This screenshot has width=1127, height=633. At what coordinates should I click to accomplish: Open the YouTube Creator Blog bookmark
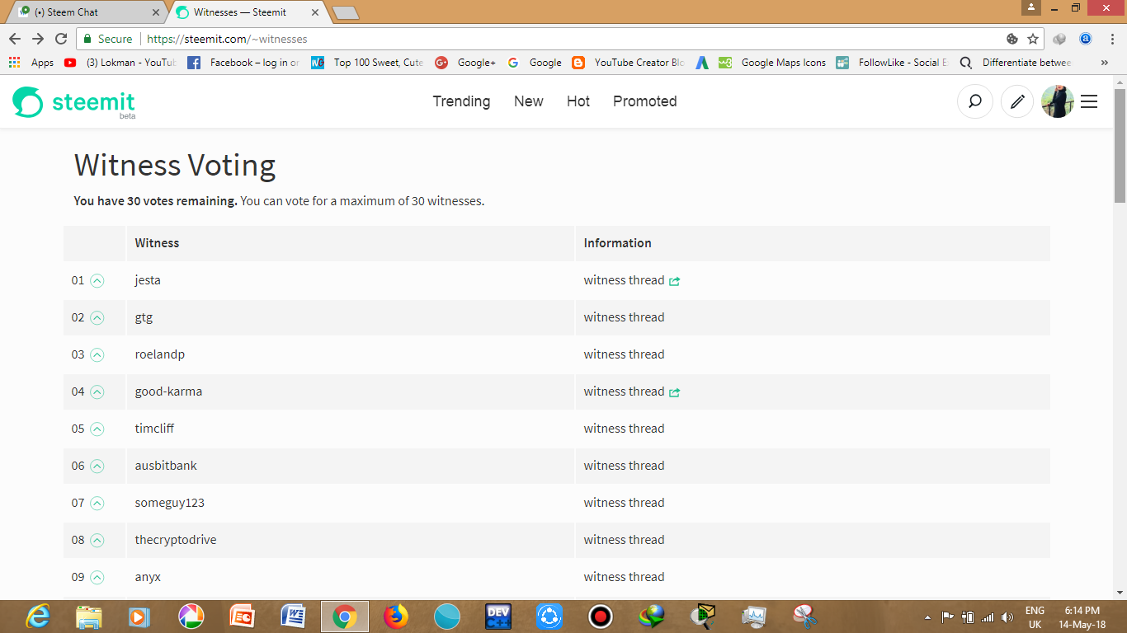629,63
